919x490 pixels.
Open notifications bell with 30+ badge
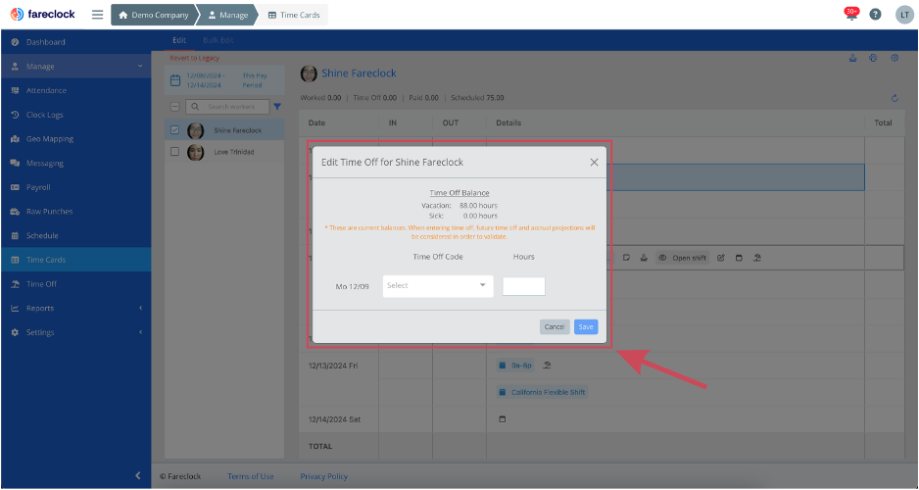[x=851, y=14]
